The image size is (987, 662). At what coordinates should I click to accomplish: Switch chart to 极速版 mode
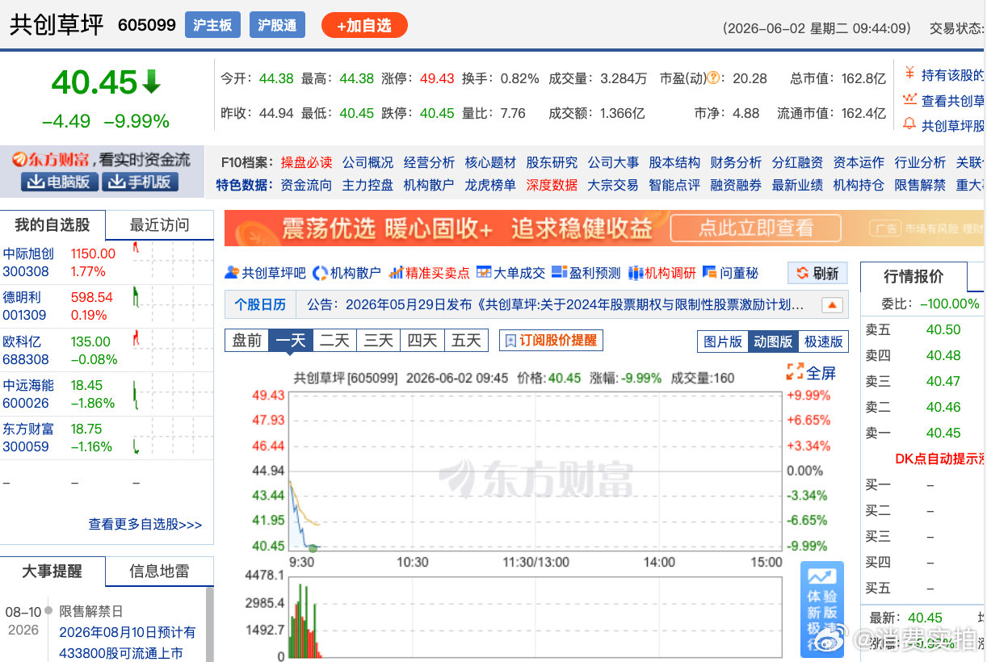click(823, 341)
